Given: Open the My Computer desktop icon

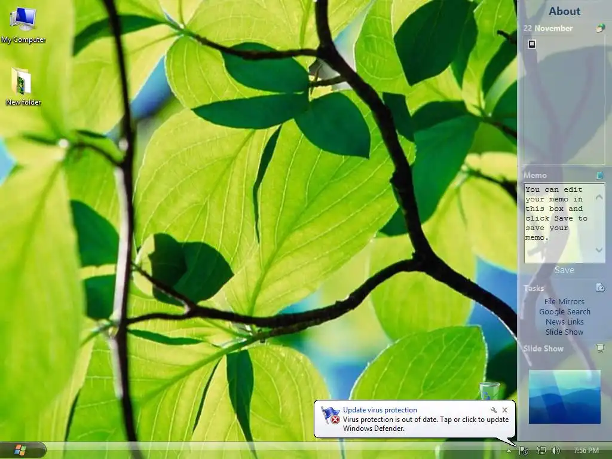Looking at the screenshot, I should coord(23,25).
